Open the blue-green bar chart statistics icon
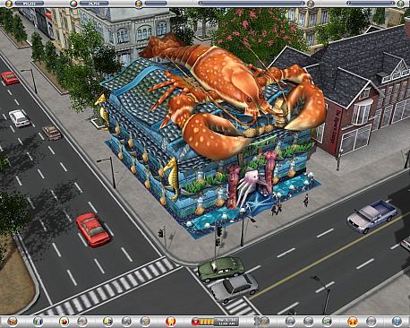The height and width of the screenshot is (328, 410). coord(38,322)
